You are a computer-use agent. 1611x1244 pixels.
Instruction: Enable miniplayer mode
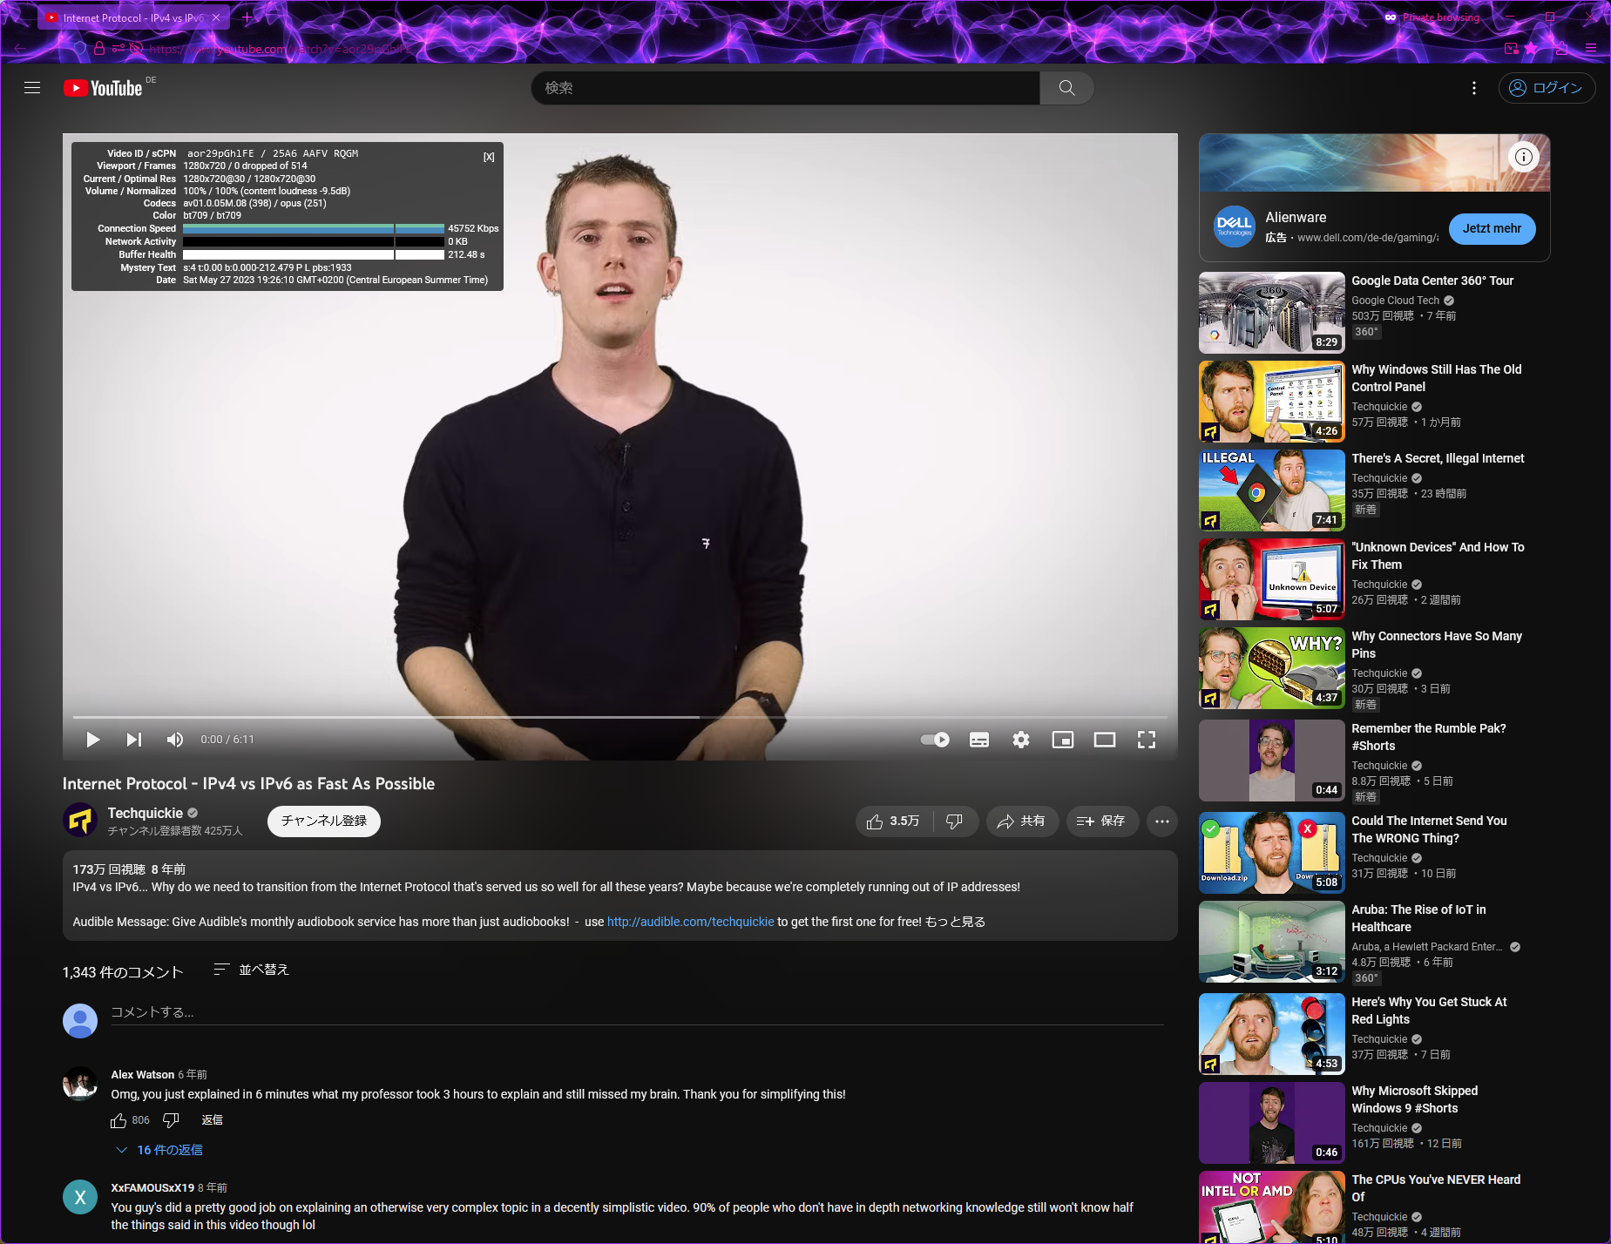1063,740
